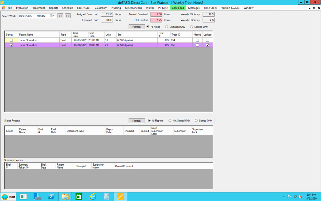This screenshot has height=201, width=321.
Task: Check Select box for 05/05/2020 treat row
Action: (11, 40)
